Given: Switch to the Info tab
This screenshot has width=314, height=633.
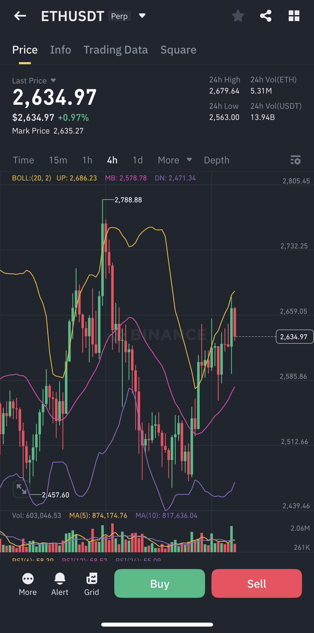Looking at the screenshot, I should tap(61, 50).
